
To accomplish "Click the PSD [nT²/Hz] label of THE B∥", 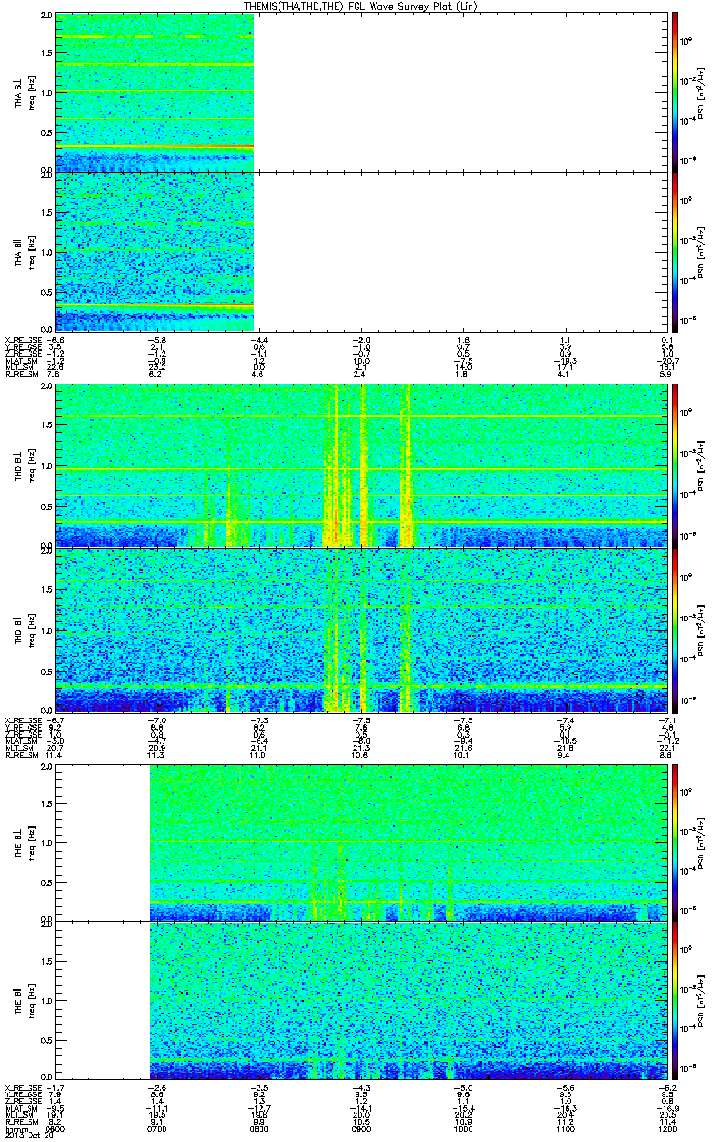I will (700, 1000).
